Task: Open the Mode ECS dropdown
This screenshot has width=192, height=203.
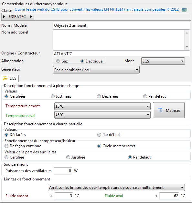Action: point(163,61)
